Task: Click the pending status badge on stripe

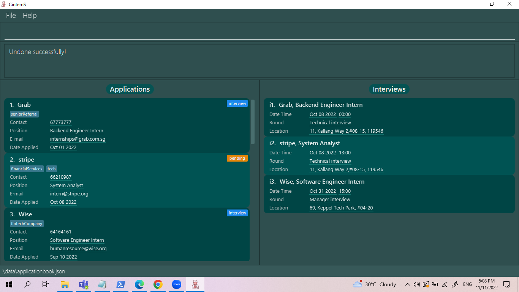Action: tap(237, 158)
